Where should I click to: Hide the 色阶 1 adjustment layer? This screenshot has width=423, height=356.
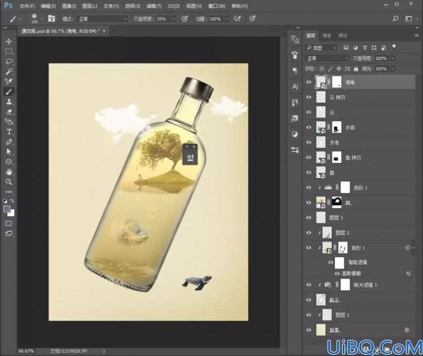pos(308,188)
